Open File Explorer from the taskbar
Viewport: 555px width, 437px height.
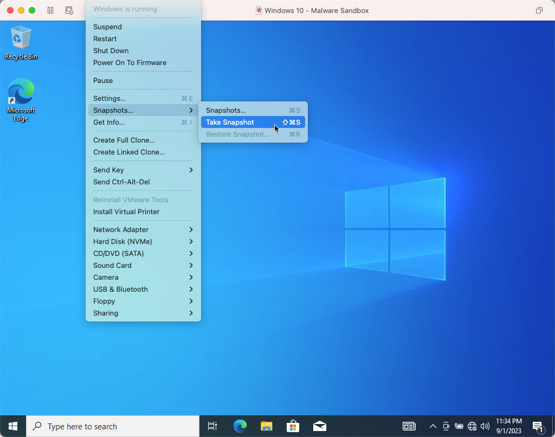[x=266, y=426]
